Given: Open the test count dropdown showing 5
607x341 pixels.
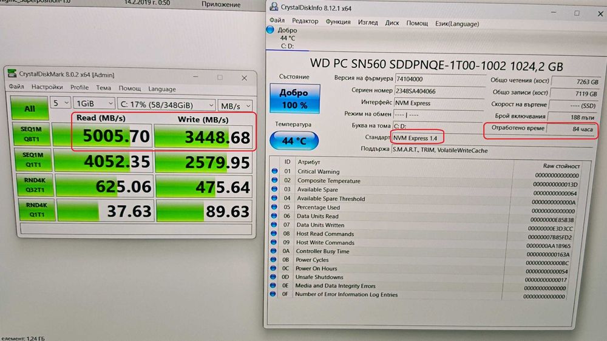Looking at the screenshot, I should (60, 103).
